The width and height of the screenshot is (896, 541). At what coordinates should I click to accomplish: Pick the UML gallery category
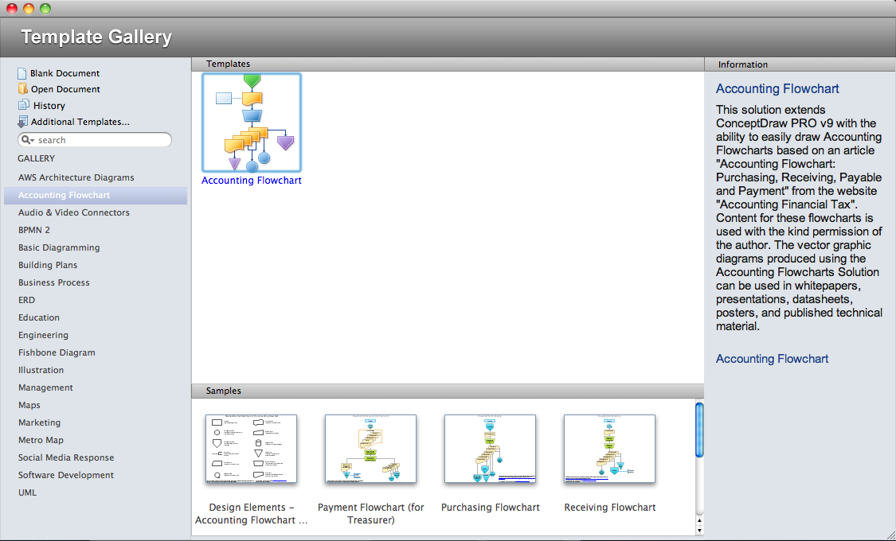(27, 492)
